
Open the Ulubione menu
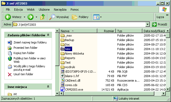click(x=44, y=10)
